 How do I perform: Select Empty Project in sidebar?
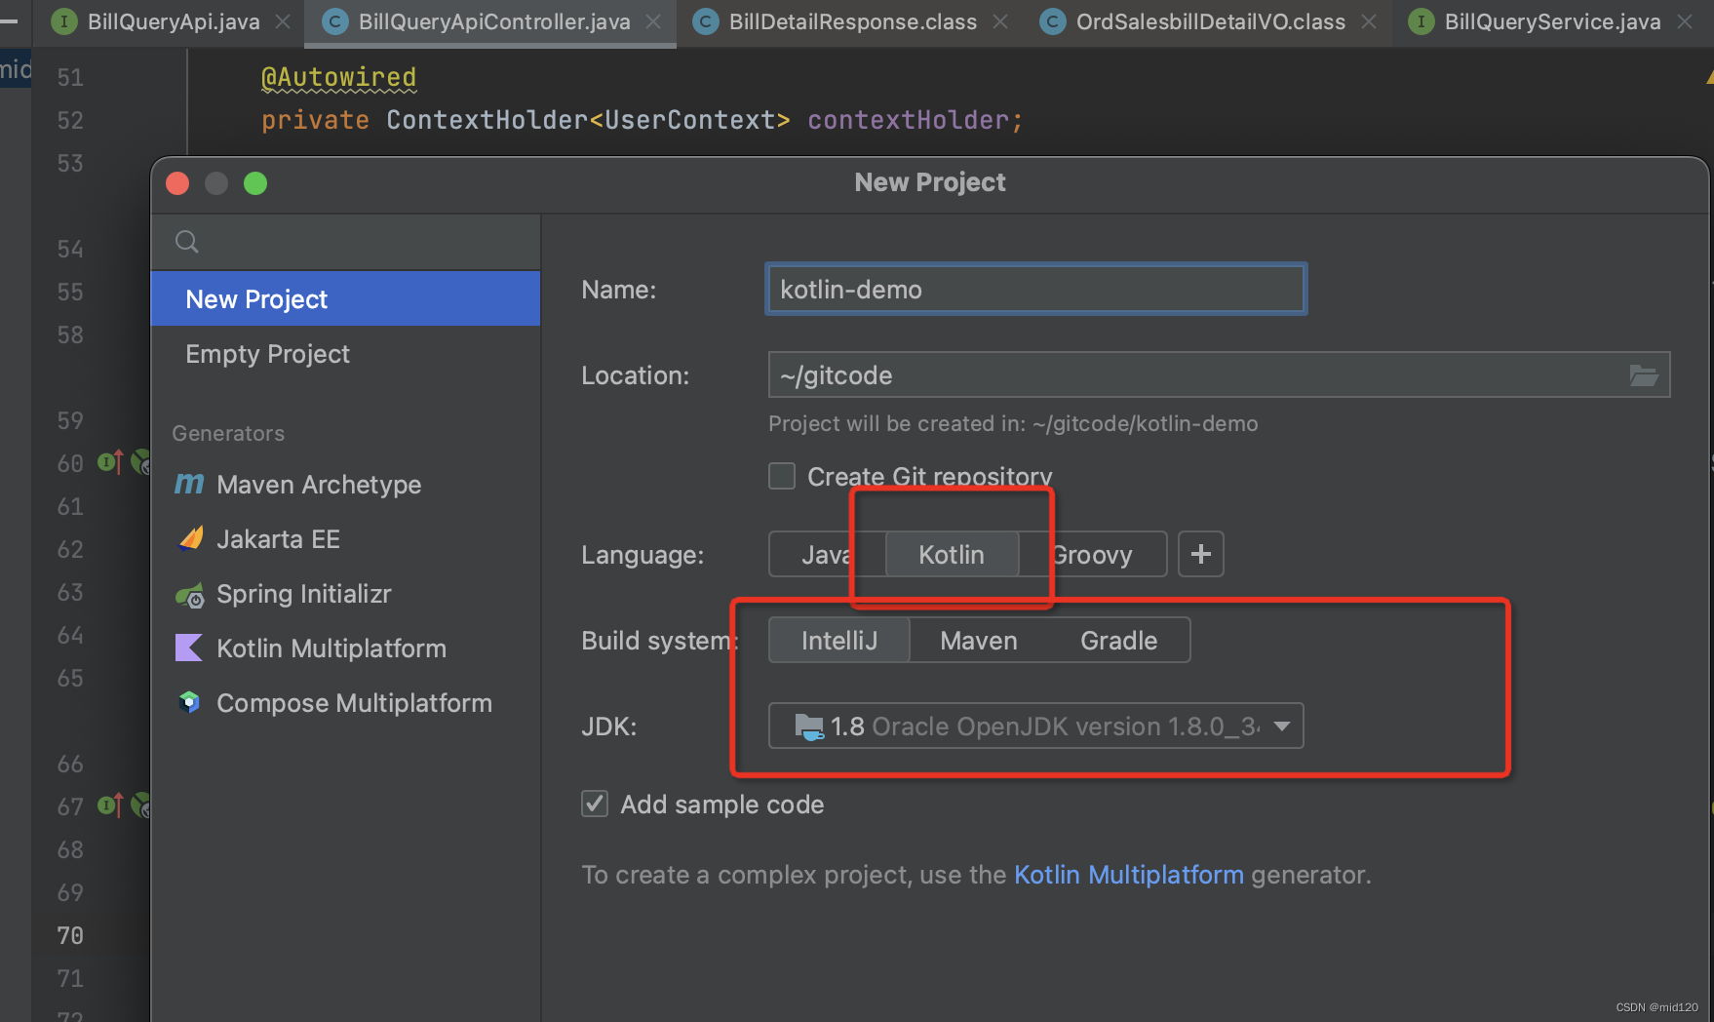coord(345,354)
